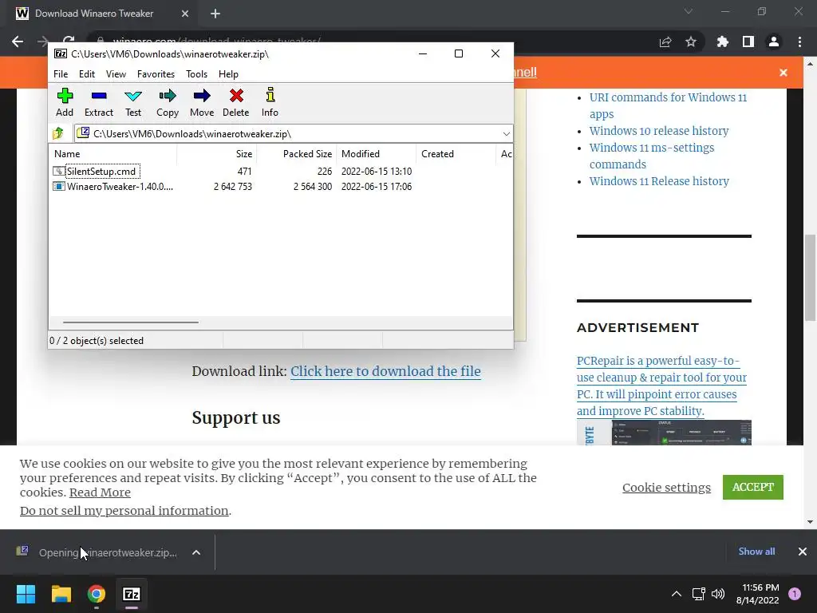Go up one folder level in 7-Zip
The image size is (817, 613).
point(57,133)
